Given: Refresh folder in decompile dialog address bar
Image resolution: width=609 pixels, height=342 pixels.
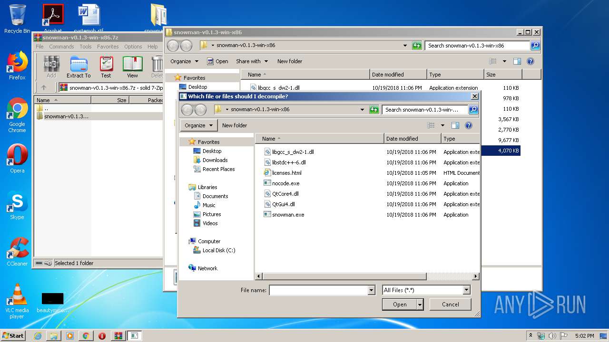Looking at the screenshot, I should pyautogui.click(x=374, y=109).
